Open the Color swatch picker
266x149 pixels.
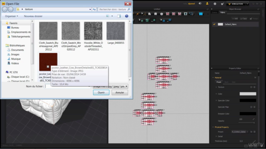click(x=248, y=94)
